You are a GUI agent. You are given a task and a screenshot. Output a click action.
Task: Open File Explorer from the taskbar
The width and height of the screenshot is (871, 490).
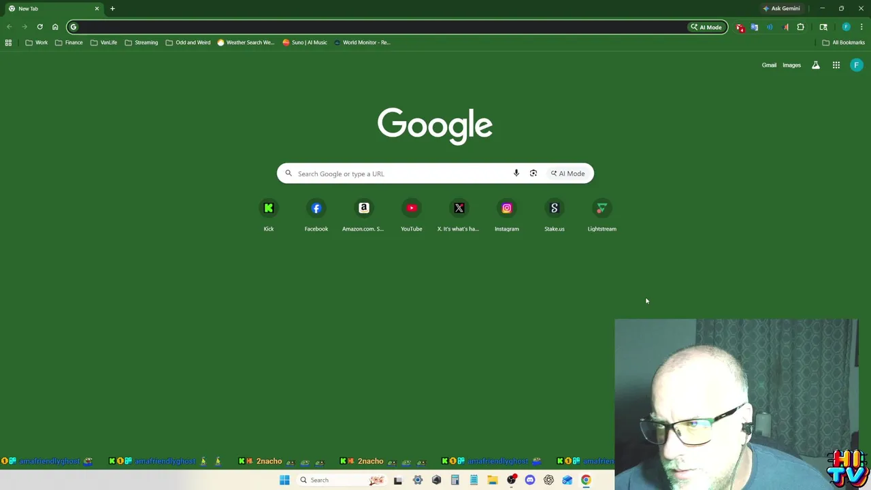click(x=492, y=480)
